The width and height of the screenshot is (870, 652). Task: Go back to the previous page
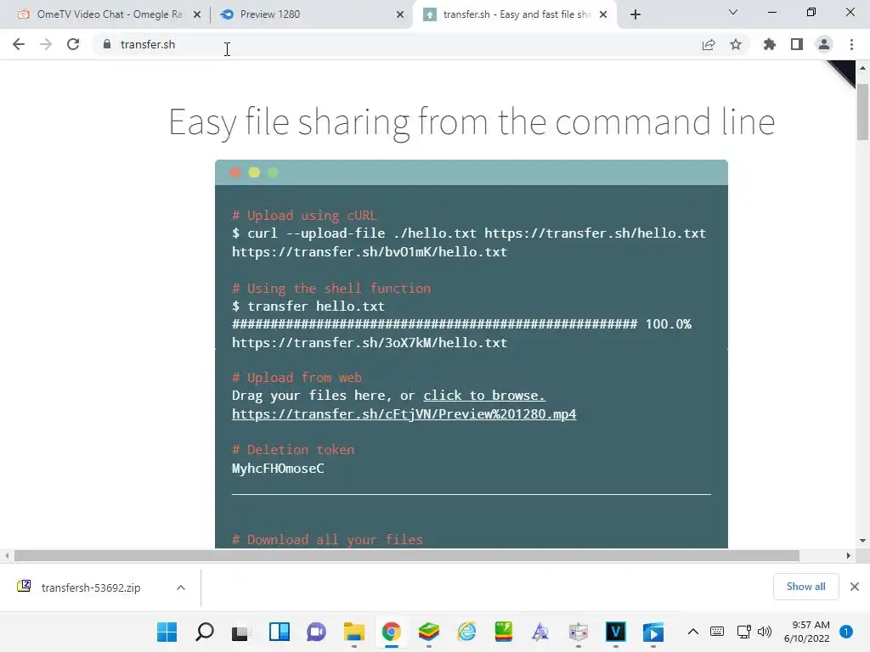19,44
